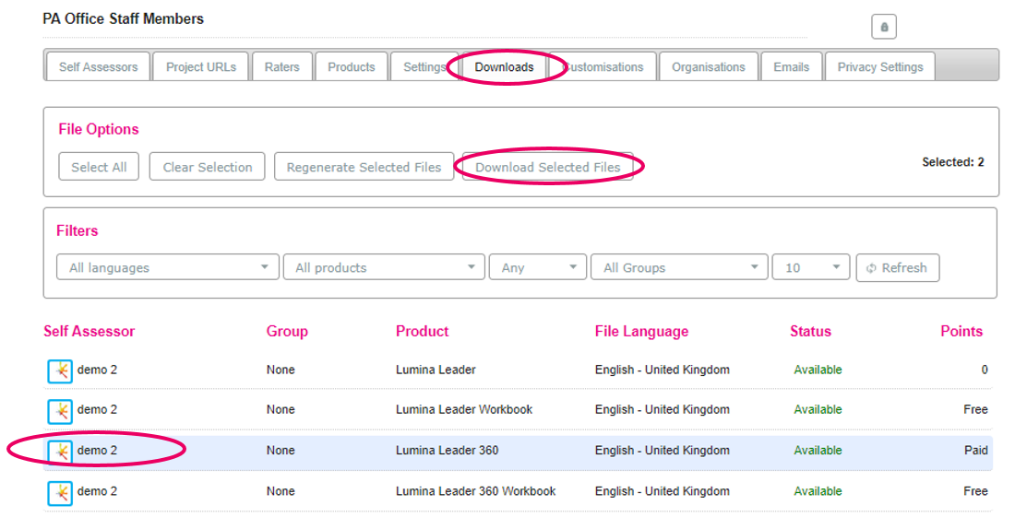Click the Group column header
This screenshot has width=1015, height=529.
[287, 331]
